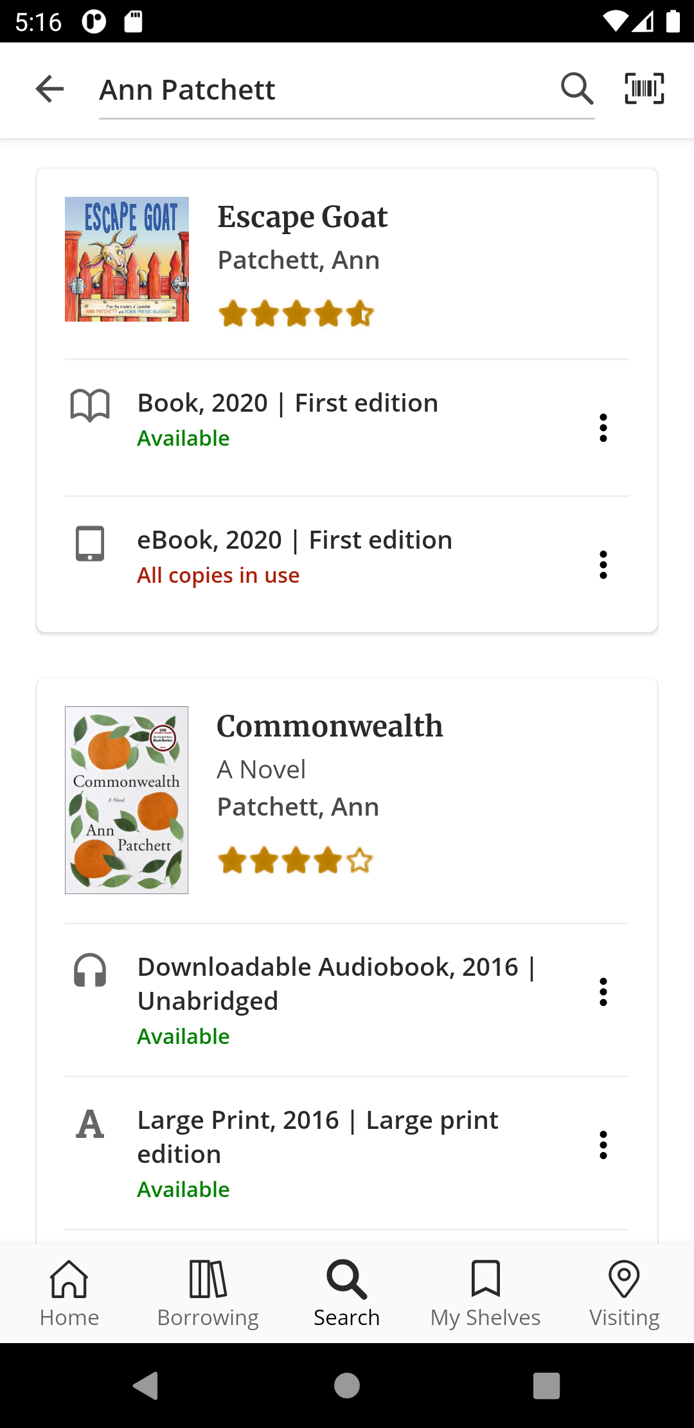694x1428 pixels.
Task: Tap Android system back button
Action: (147, 1386)
